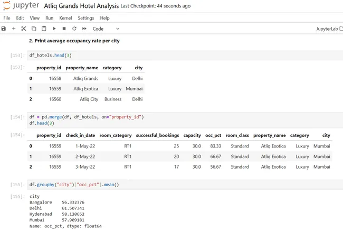Open the Settings menu
Screen dimensions: 343x230
click(85, 18)
